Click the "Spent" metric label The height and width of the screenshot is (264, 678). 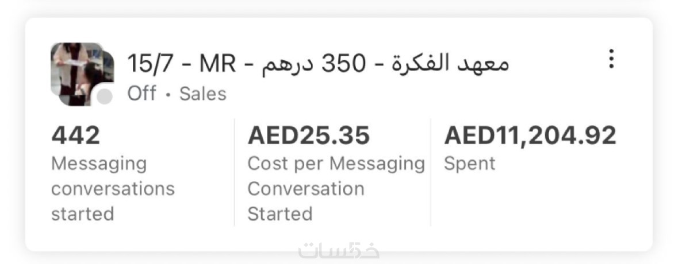469,164
